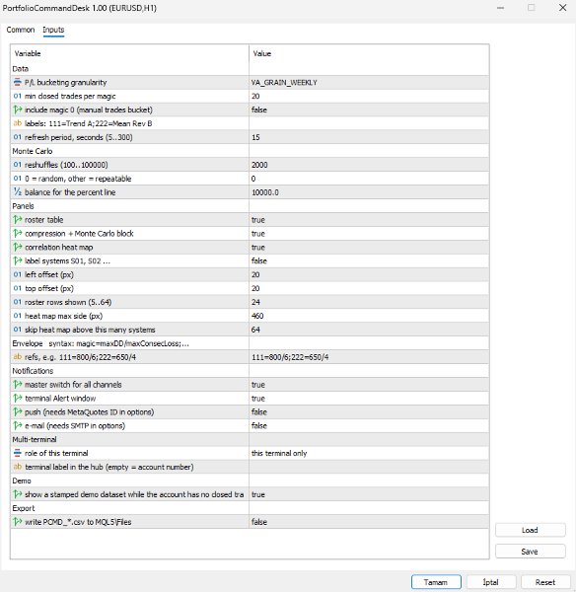Click the Tamam button to confirm
The width and height of the screenshot is (576, 592).
436,582
